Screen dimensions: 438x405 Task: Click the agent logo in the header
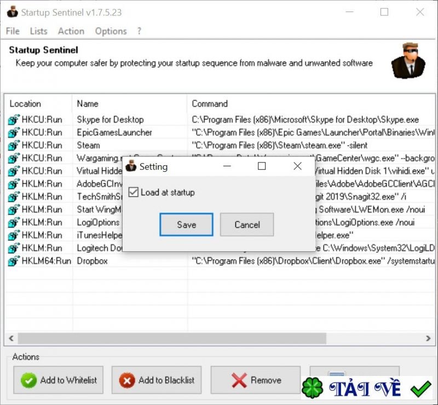(x=408, y=61)
